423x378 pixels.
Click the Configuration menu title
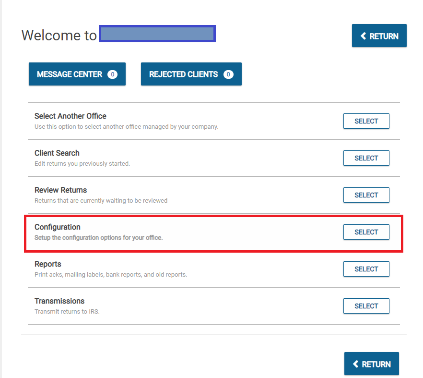[x=58, y=227]
